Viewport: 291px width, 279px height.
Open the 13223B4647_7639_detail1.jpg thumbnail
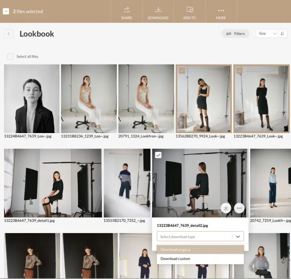[53, 183]
